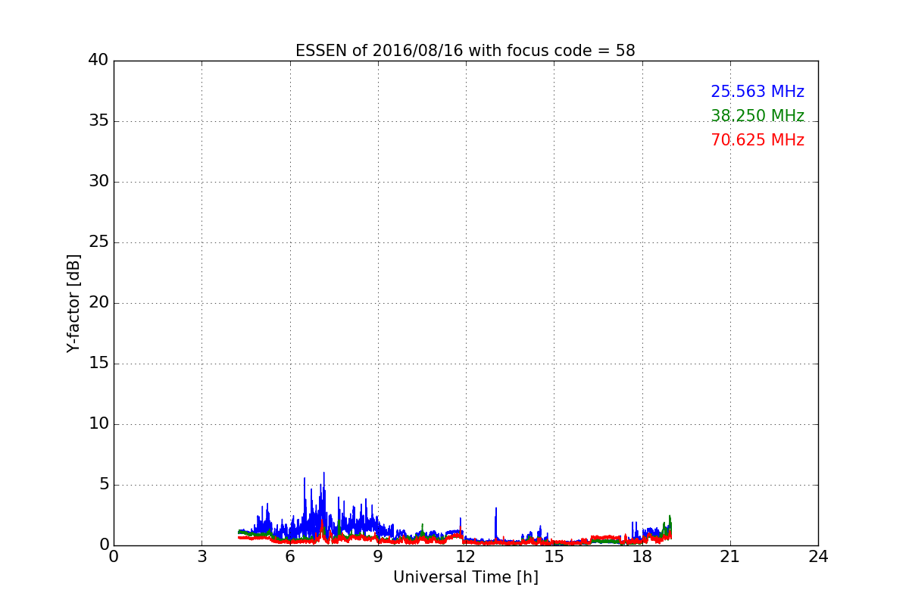Select the green 38.250 MHz legend label
The image size is (909, 606).
pyautogui.click(x=757, y=116)
